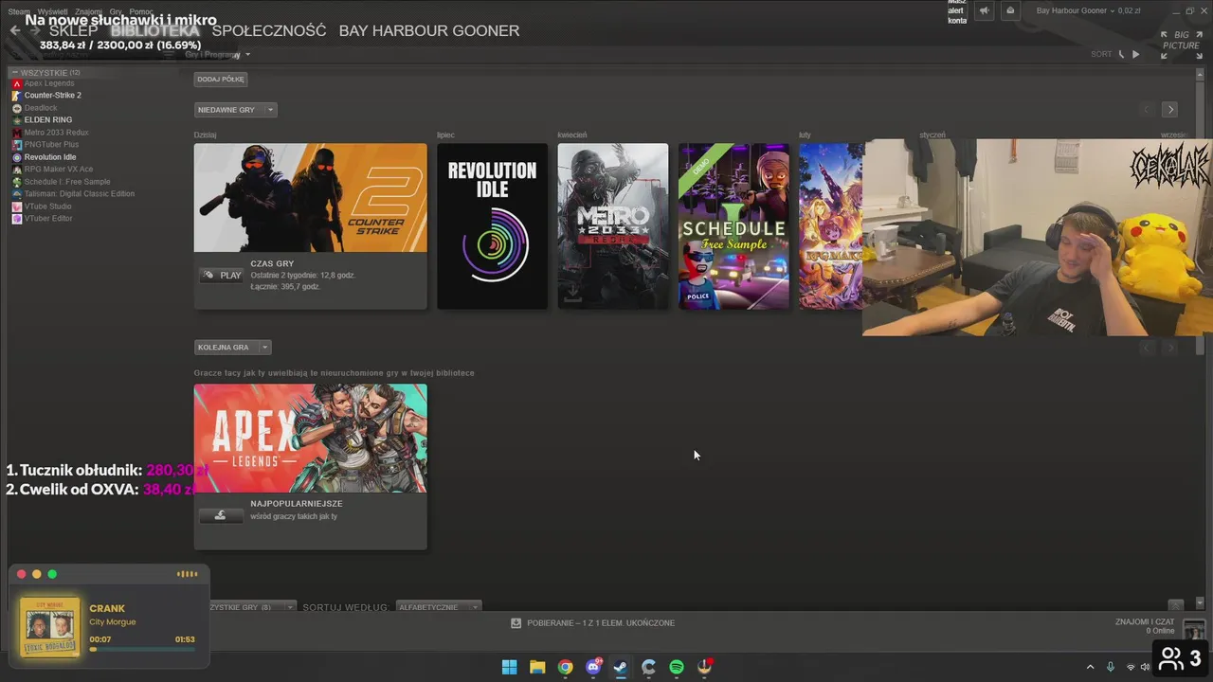Screen dimensions: 1213x682
Task: Click the download icon in Pobieranie status
Action: (x=516, y=623)
